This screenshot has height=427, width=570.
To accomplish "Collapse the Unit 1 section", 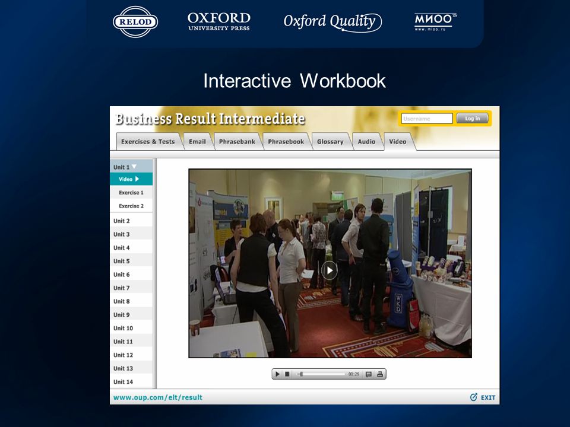I will [131, 167].
